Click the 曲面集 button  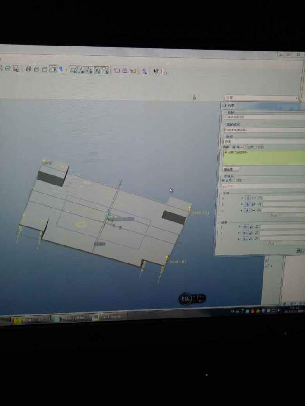pyautogui.click(x=230, y=169)
